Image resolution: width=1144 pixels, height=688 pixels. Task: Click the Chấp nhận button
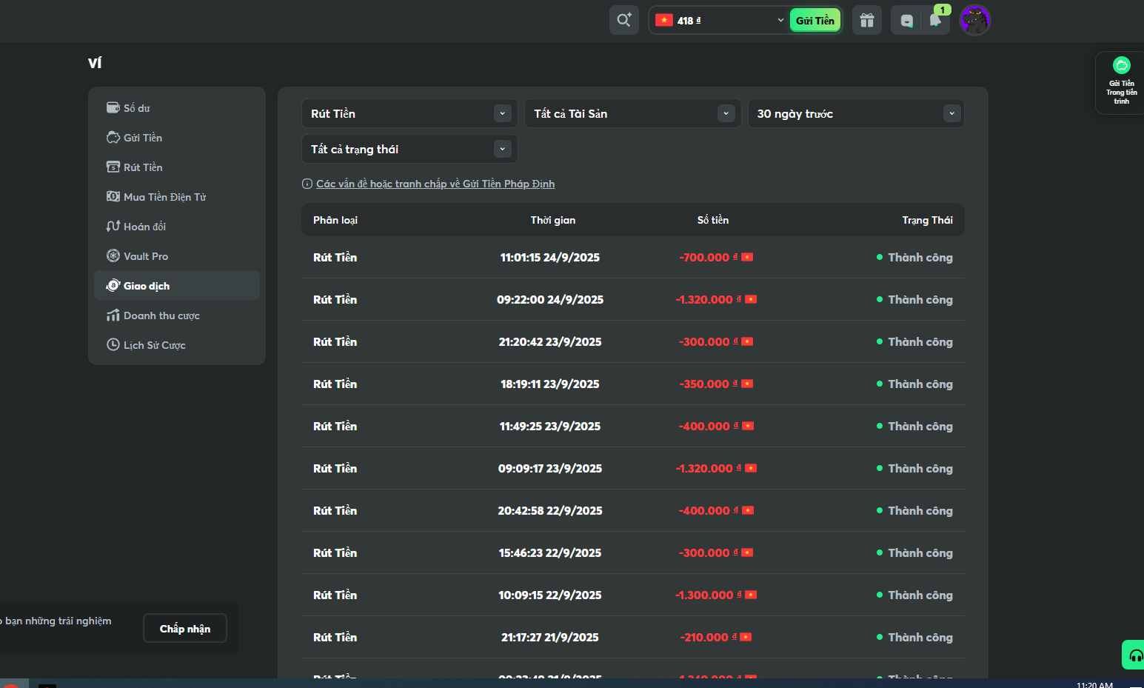(x=185, y=628)
